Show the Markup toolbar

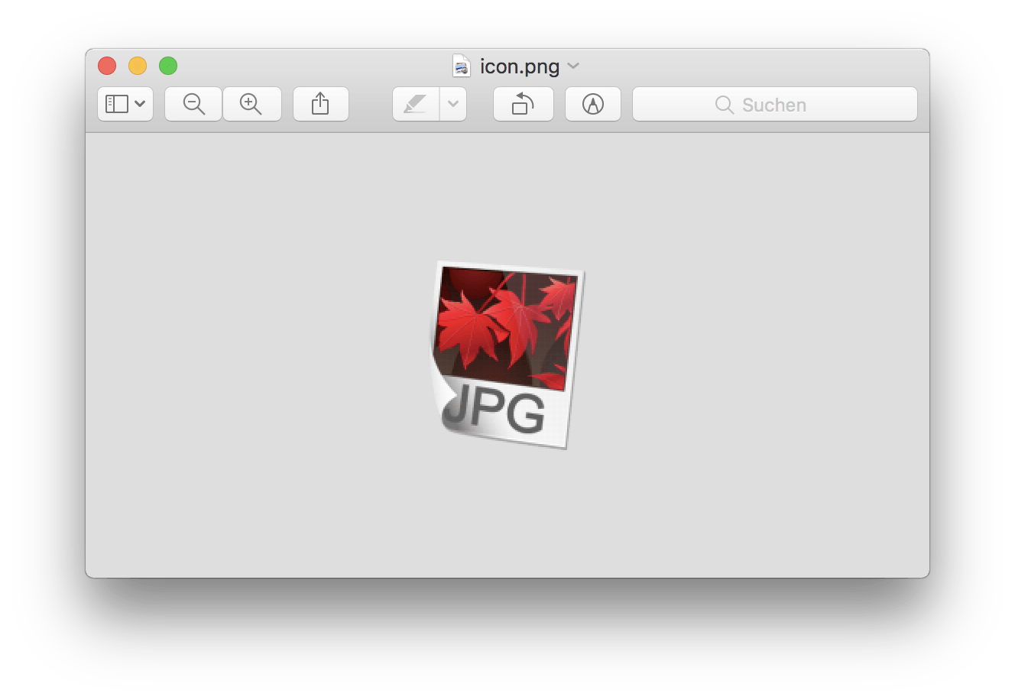(x=593, y=104)
